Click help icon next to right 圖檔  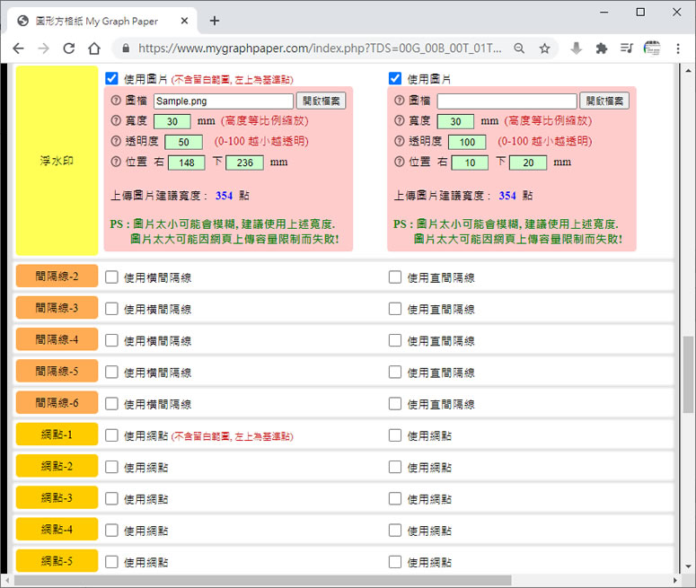pos(399,101)
